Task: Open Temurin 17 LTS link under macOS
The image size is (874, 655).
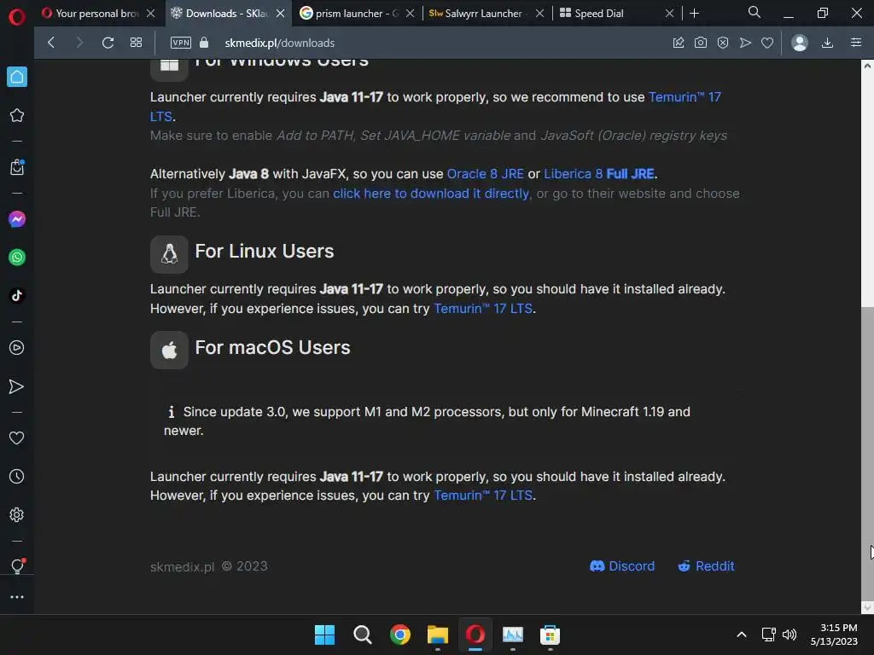Action: (483, 496)
